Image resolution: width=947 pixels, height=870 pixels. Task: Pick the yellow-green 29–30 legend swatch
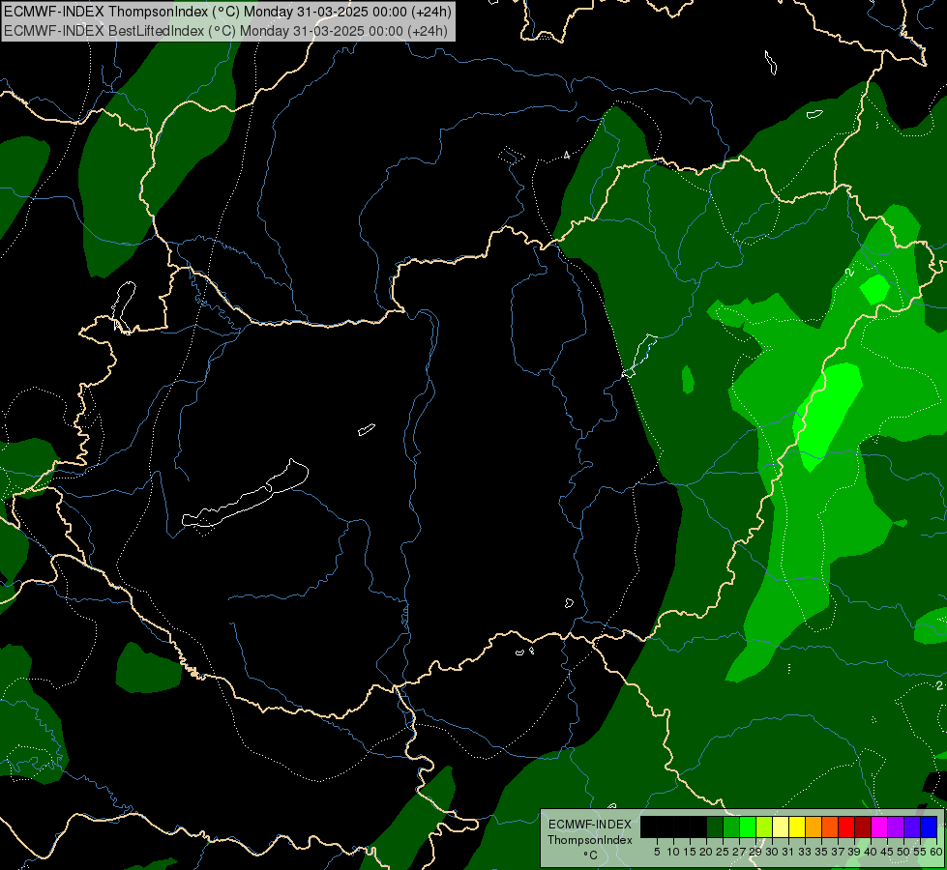[x=764, y=826]
